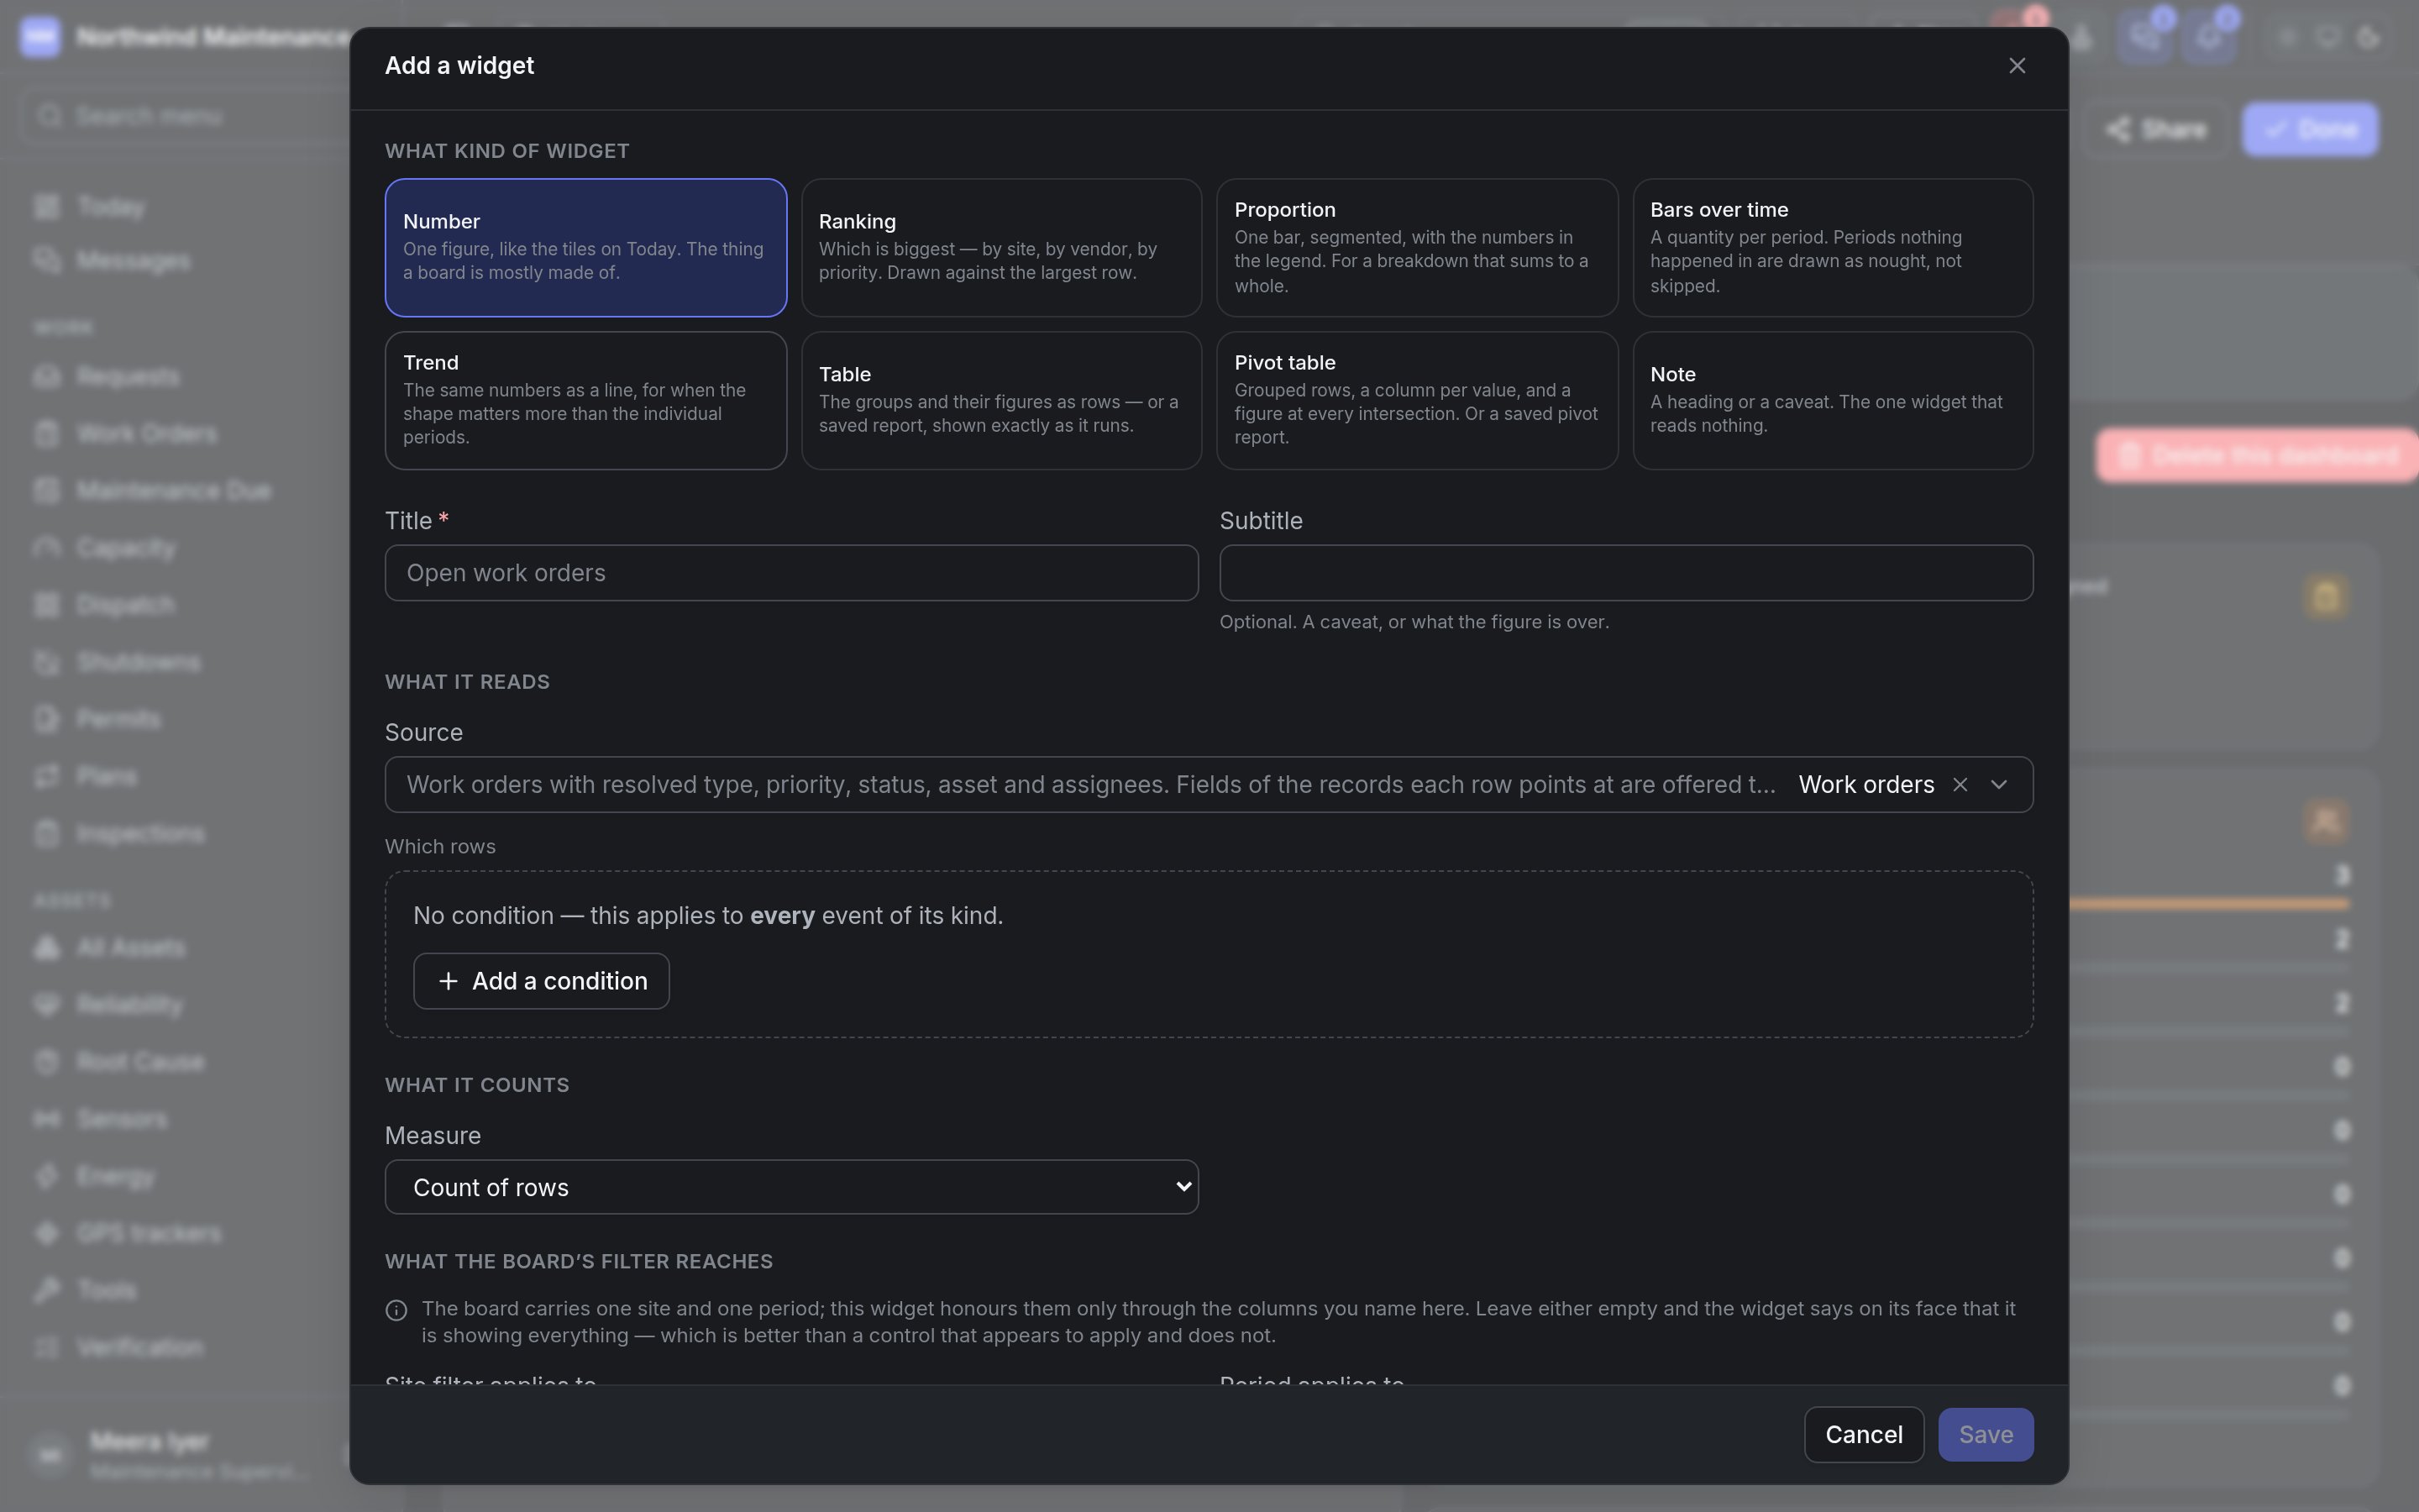
Task: Click the Done button behind the dialog
Action: pyautogui.click(x=2309, y=130)
